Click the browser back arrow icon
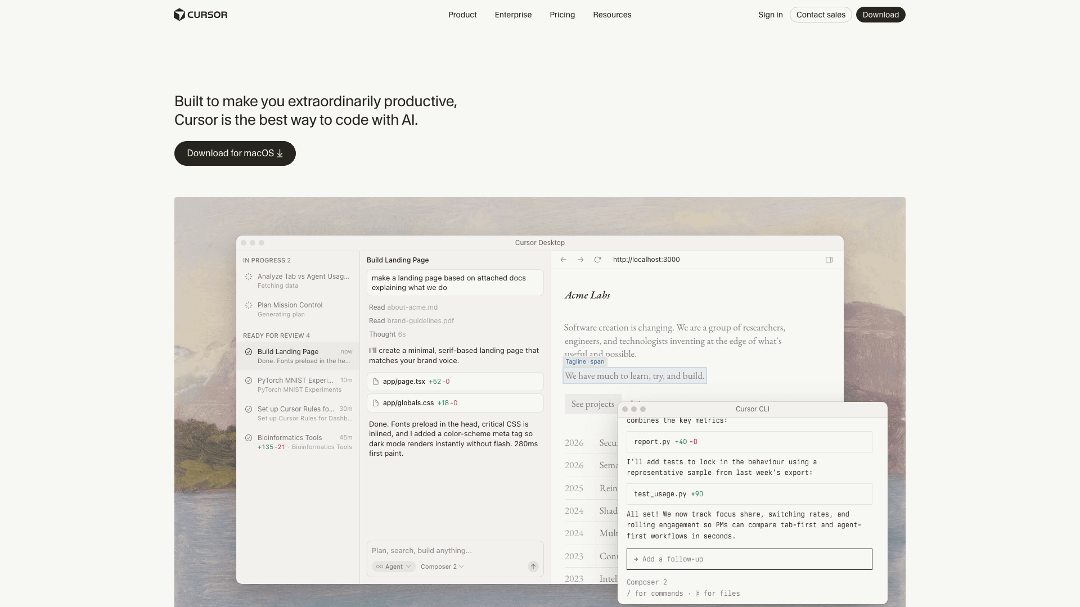 coord(563,260)
